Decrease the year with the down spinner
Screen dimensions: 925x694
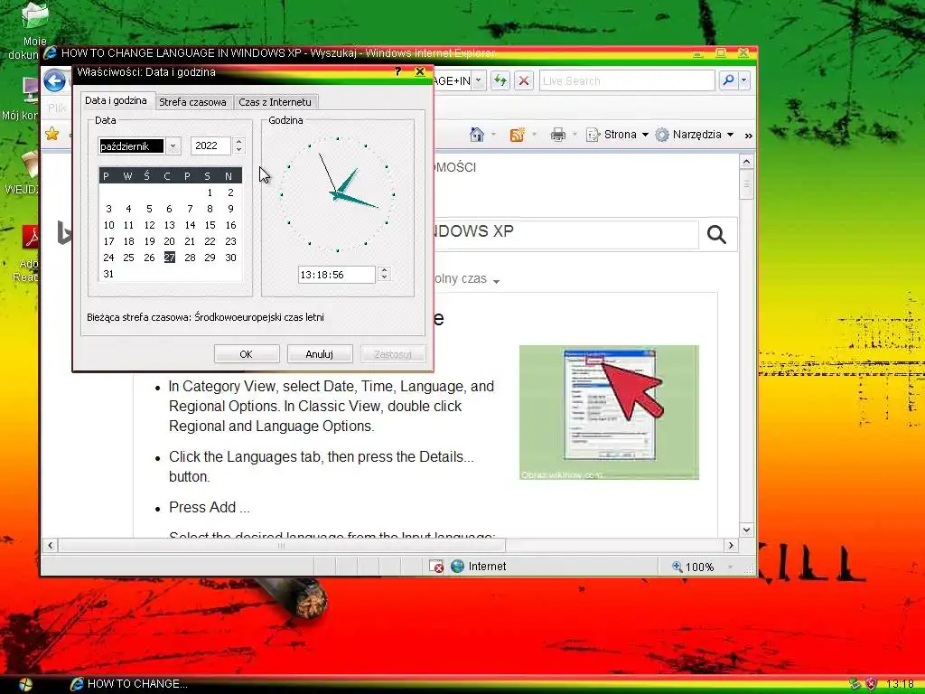click(238, 150)
